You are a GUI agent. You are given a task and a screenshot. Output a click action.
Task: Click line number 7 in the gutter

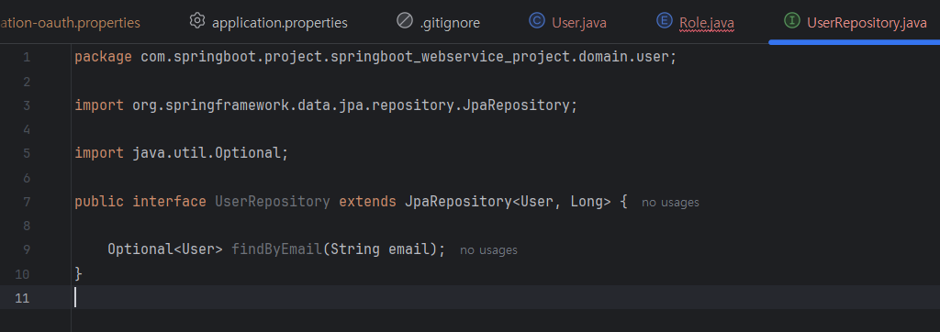(x=26, y=202)
